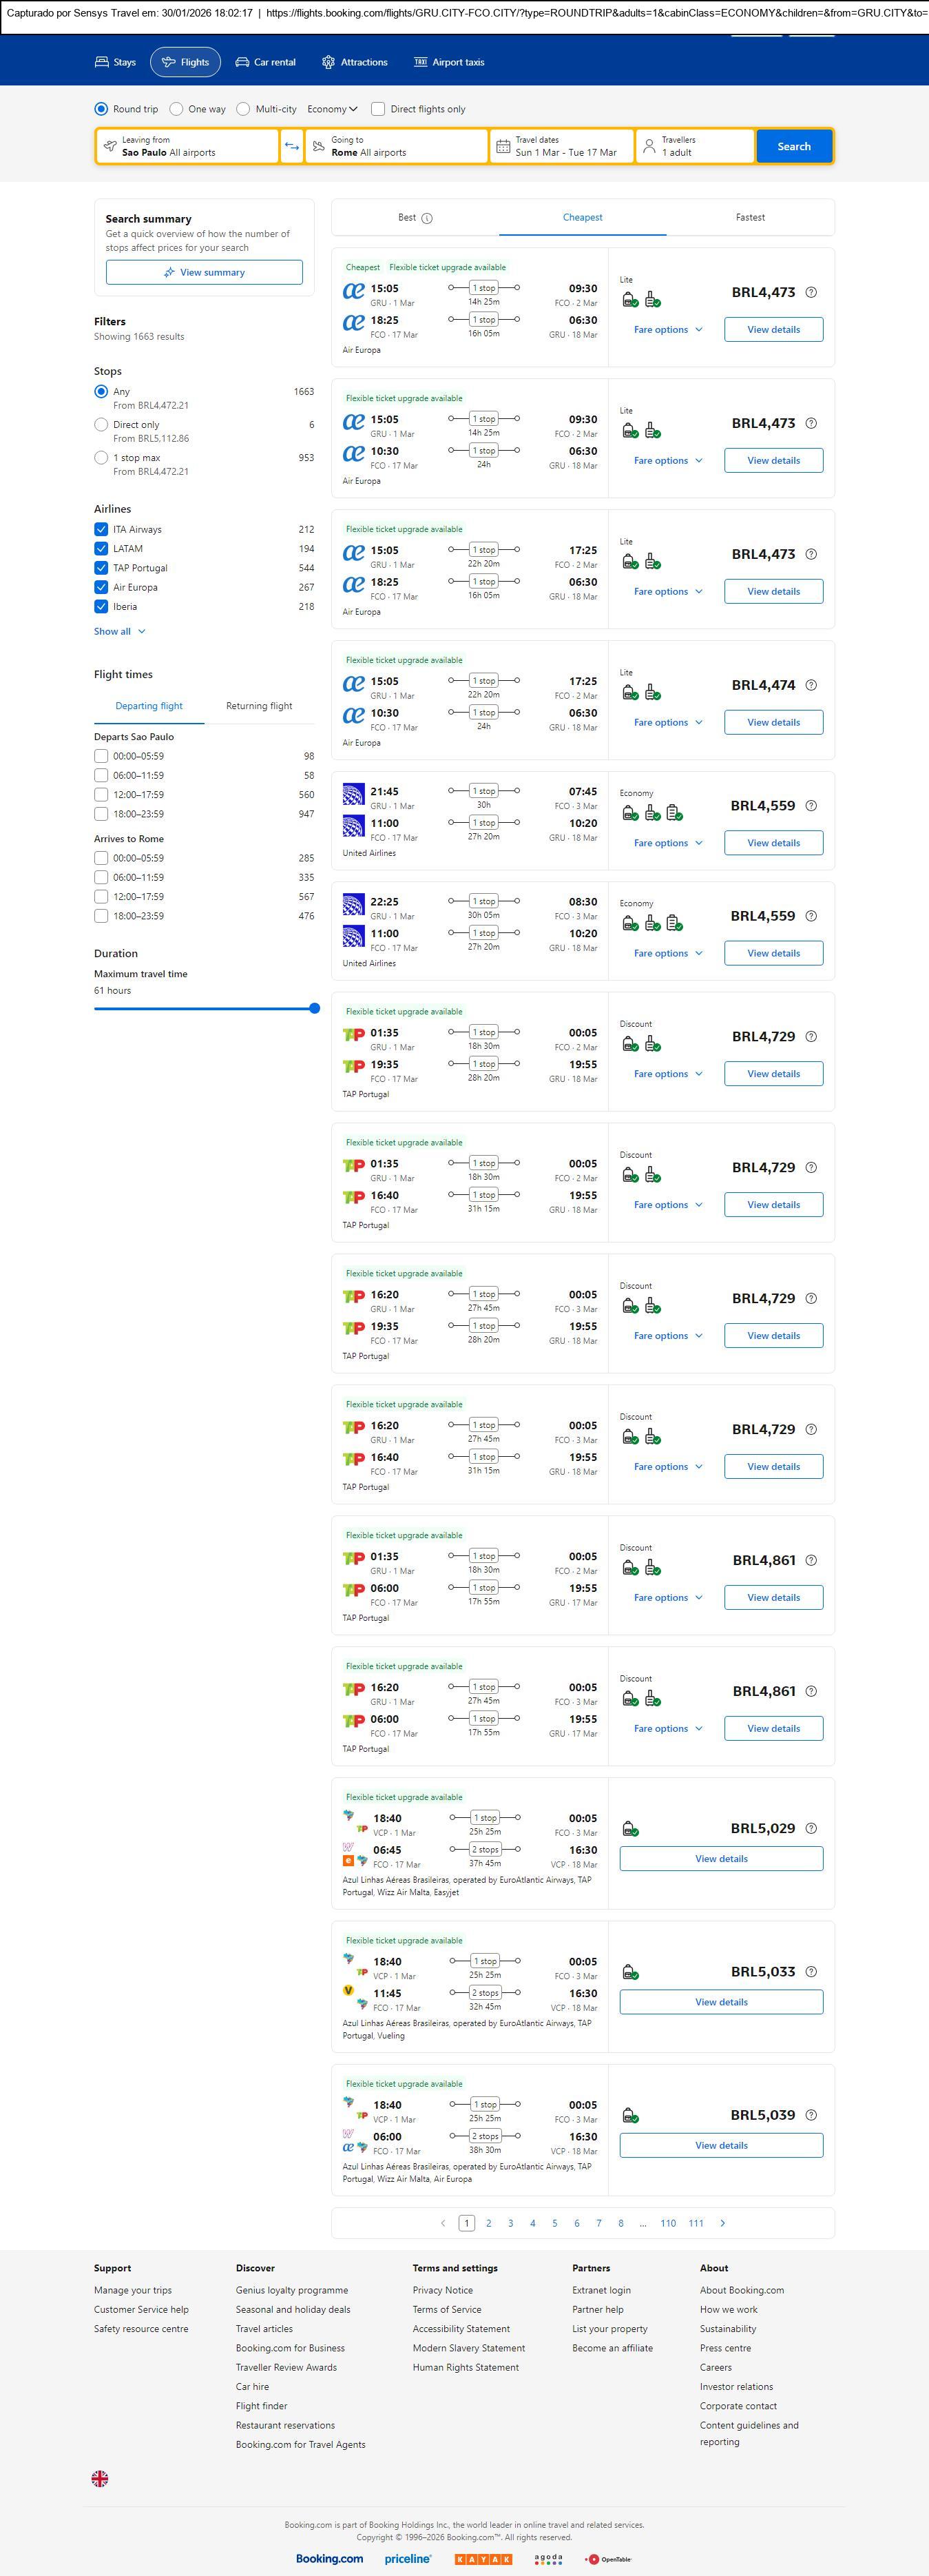Click View summary in Search summary box

point(204,272)
